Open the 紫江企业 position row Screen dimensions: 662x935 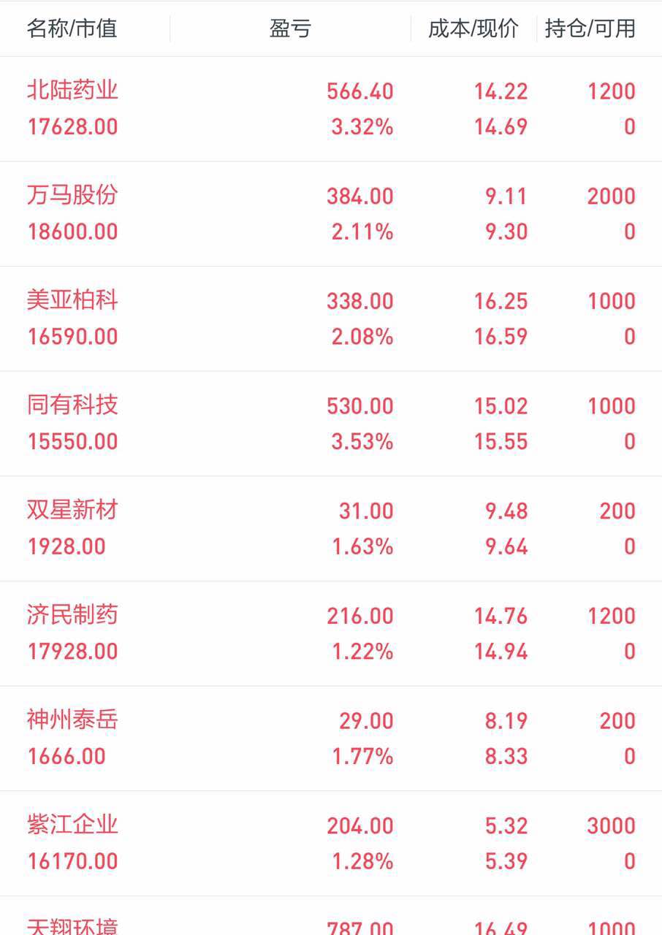point(331,843)
